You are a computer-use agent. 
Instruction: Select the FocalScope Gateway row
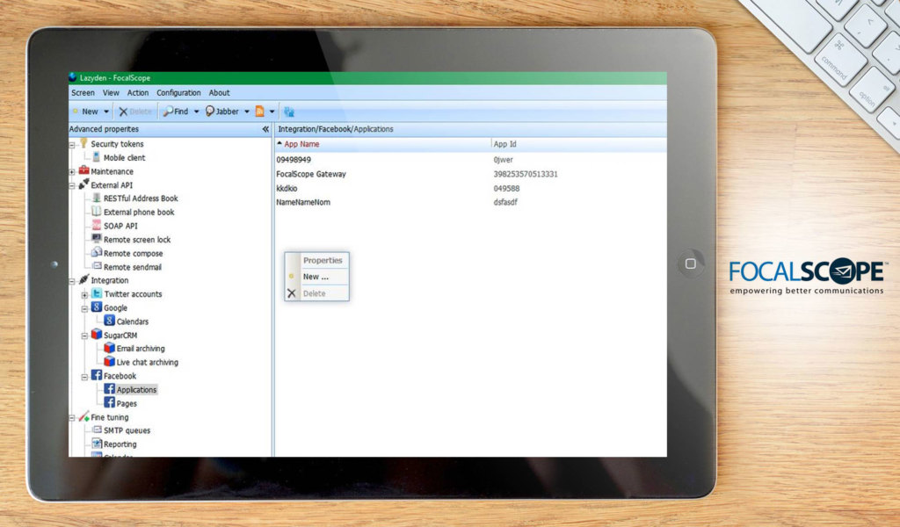coord(311,174)
